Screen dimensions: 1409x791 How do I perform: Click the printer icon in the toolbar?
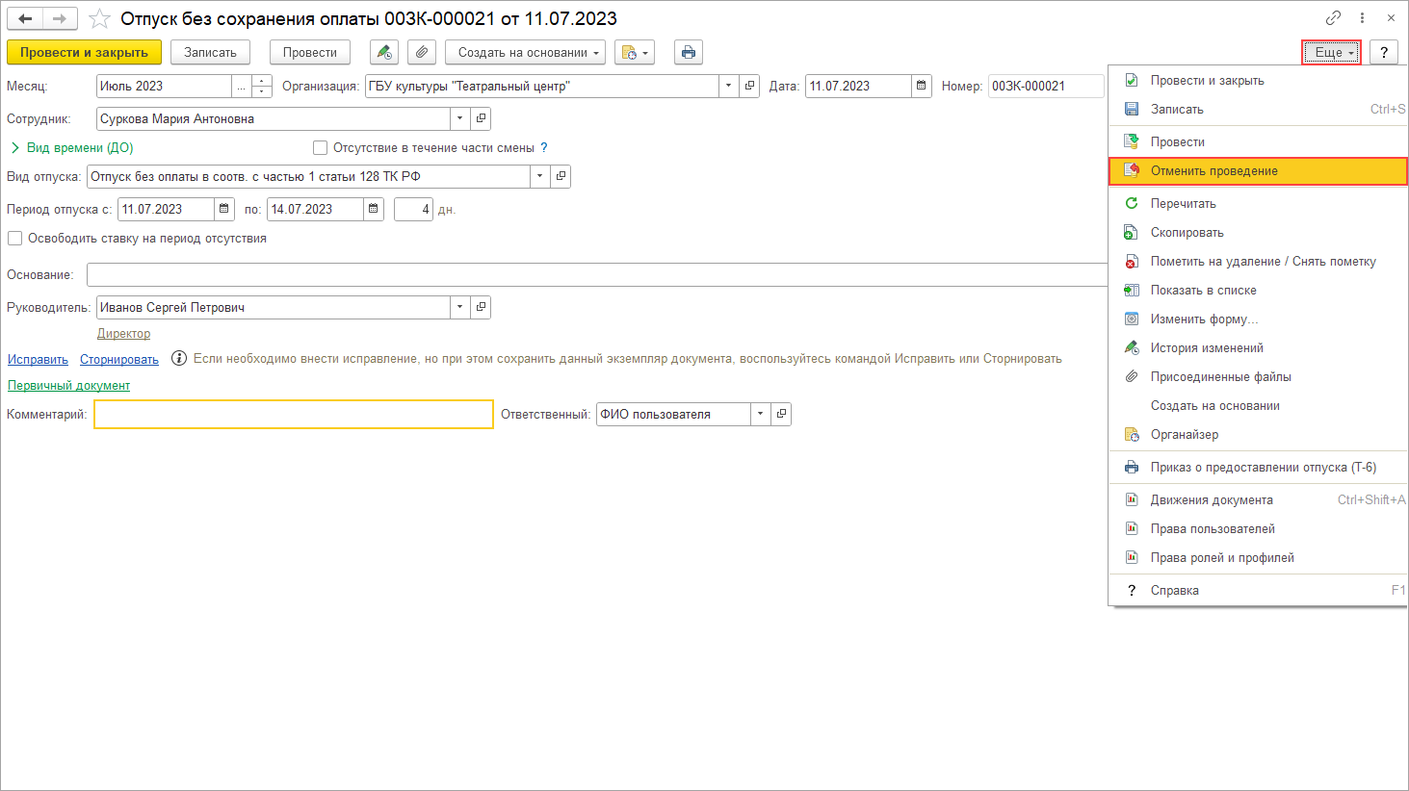pyautogui.click(x=688, y=52)
